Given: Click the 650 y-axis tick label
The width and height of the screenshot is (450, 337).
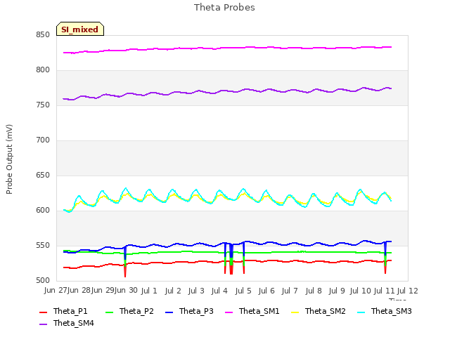Looking at the screenshot, I should (x=43, y=175).
